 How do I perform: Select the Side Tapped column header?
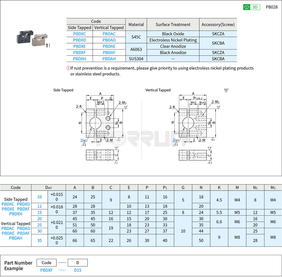pyautogui.click(x=80, y=28)
